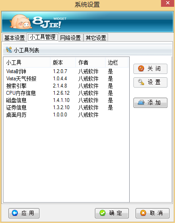Viewport: 175px width, 223px height.
Task: Click the blue icon on 添加 button
Action: [x=141, y=102]
